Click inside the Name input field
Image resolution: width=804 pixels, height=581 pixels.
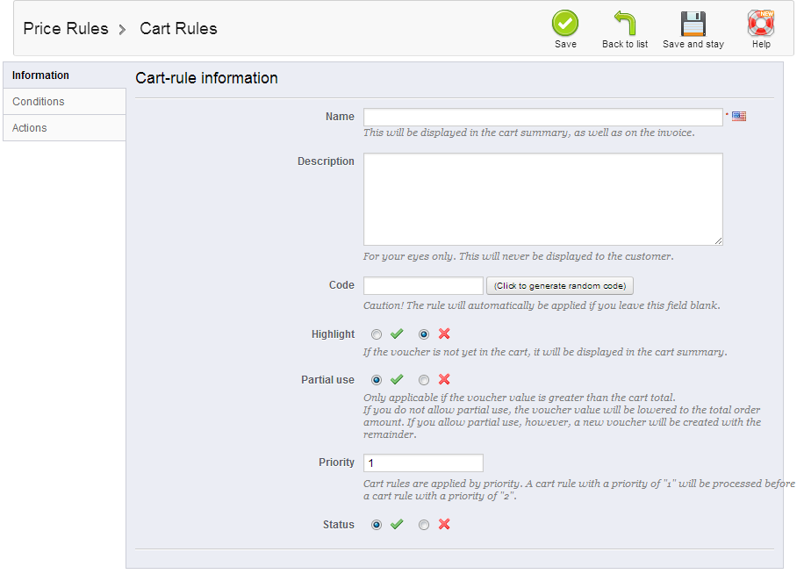[542, 116]
